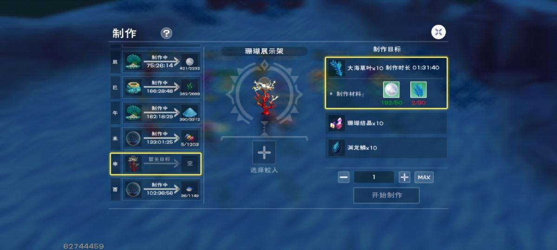Decrease quantity with the minus button
Image resolution: width=557 pixels, height=250 pixels.
click(x=343, y=177)
